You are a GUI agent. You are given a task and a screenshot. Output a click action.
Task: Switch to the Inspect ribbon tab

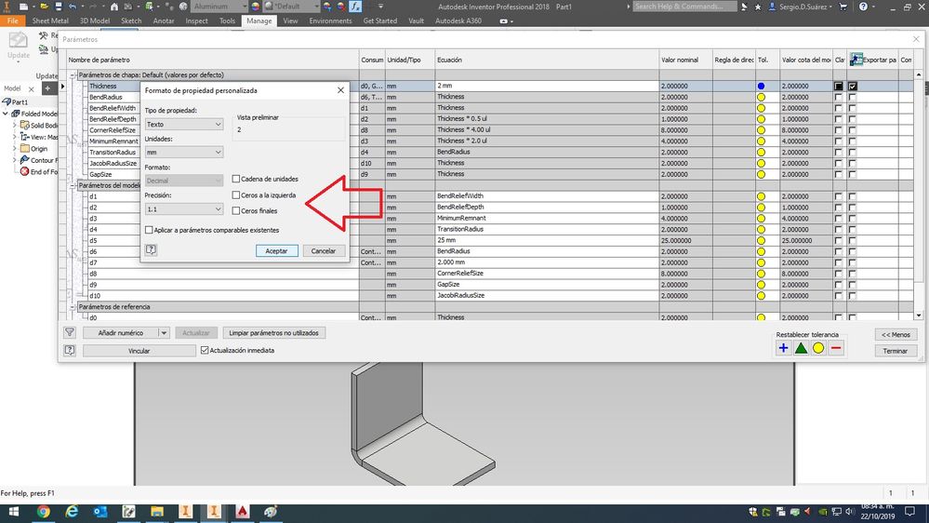coord(197,20)
